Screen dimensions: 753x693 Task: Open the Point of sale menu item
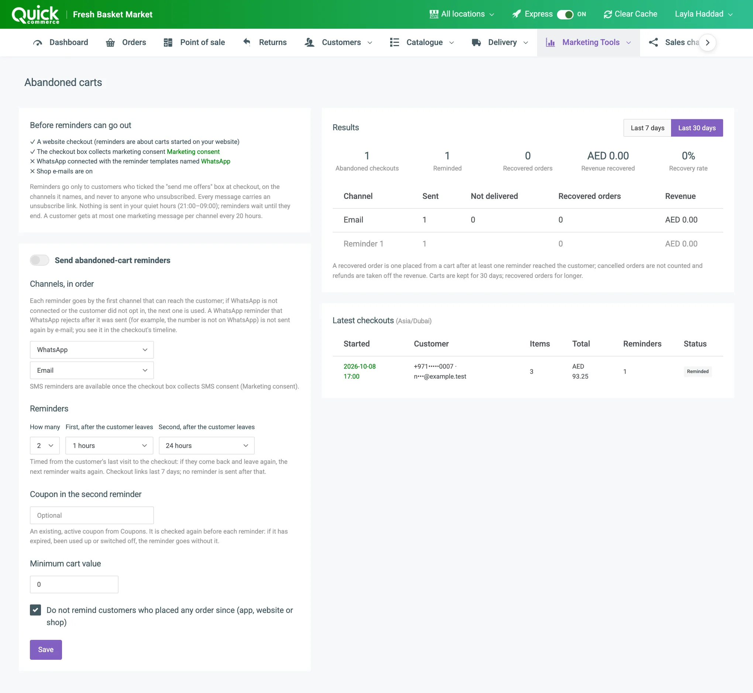[195, 42]
